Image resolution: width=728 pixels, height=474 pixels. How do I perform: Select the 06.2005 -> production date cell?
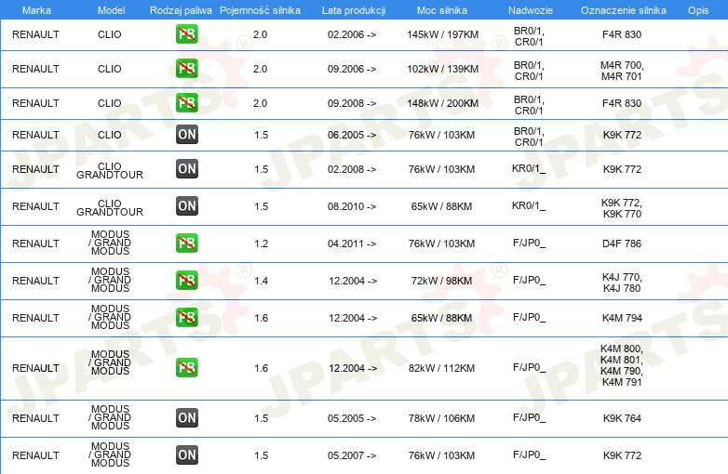point(352,135)
